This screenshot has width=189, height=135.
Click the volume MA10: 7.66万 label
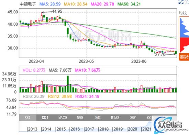click(88, 70)
